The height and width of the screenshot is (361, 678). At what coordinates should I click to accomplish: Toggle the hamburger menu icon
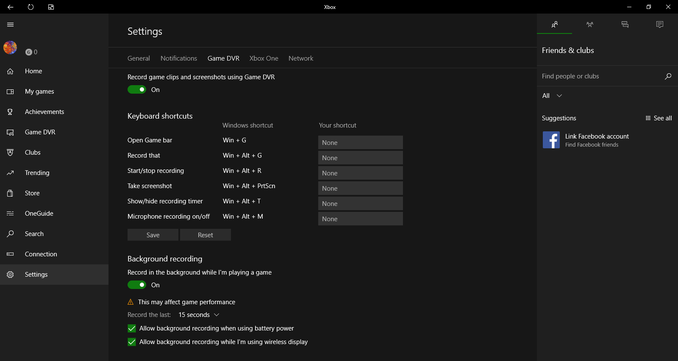[11, 25]
